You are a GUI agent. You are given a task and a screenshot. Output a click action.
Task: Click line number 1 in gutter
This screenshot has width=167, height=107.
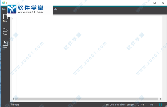[x=13, y=19]
